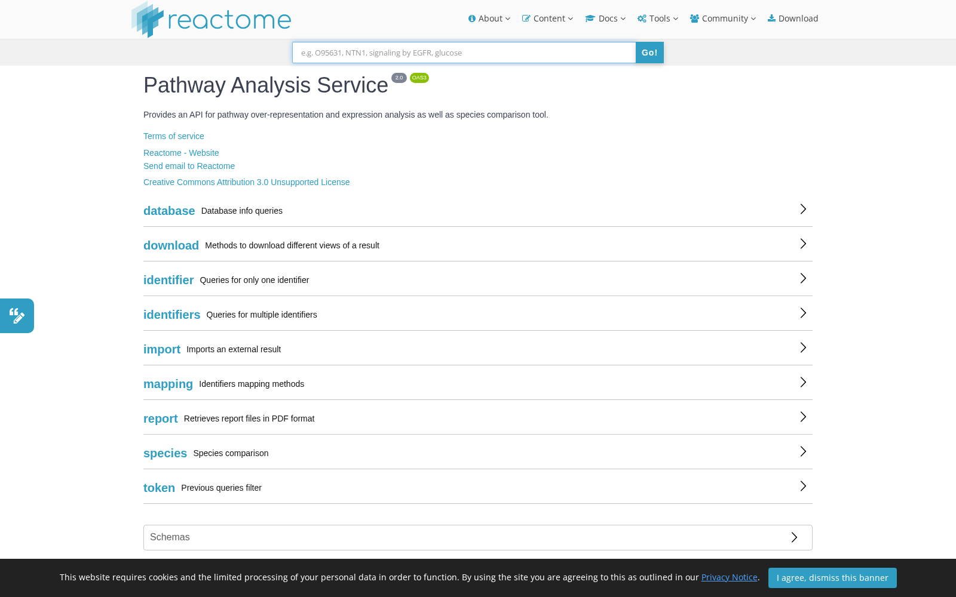
Task: Open the Terms of service link
Action: click(174, 136)
